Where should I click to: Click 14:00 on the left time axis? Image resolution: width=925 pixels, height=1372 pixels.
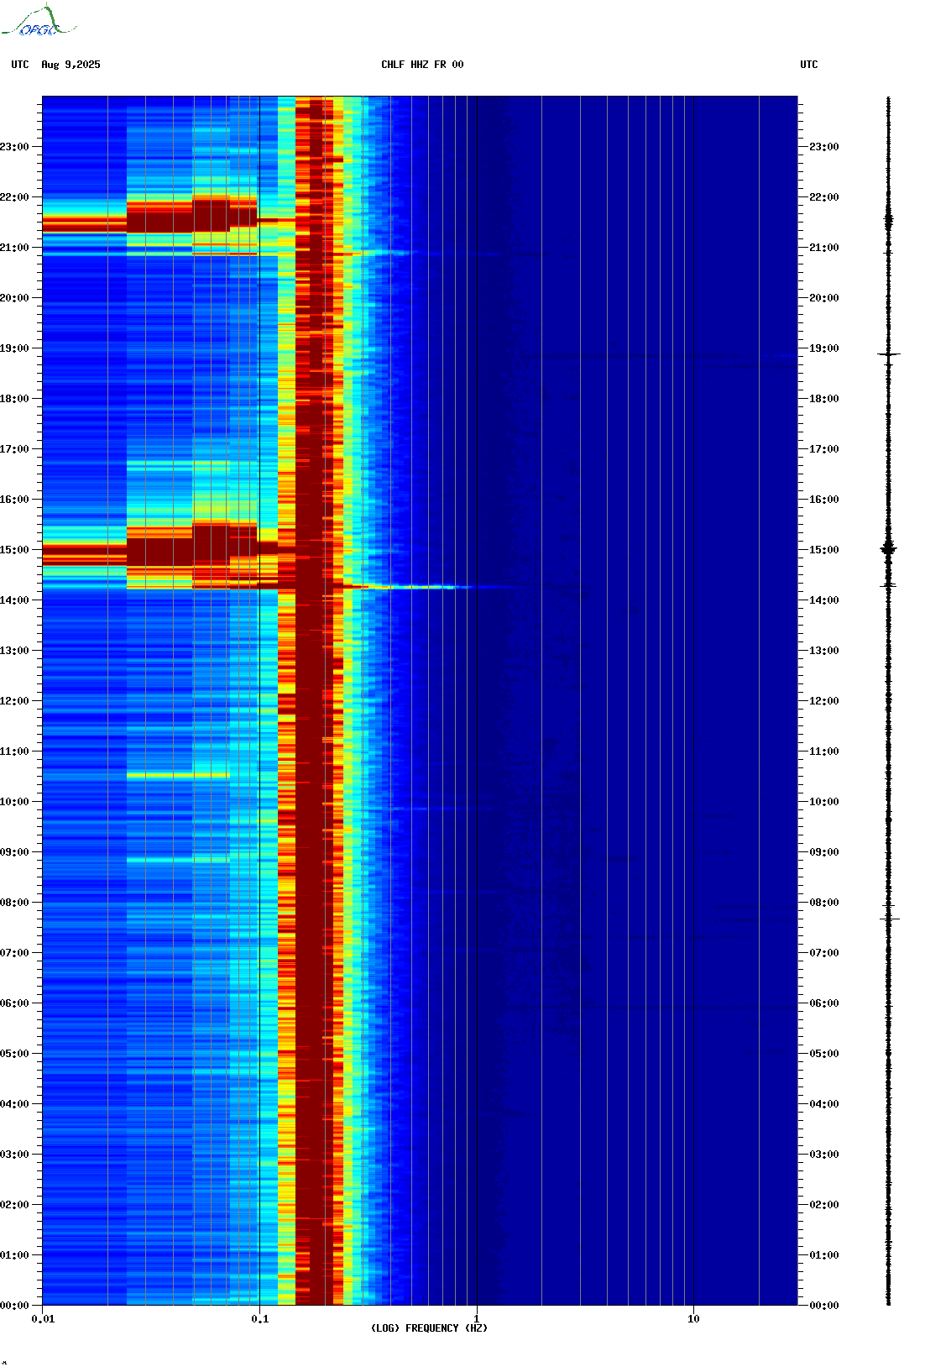coord(14,600)
